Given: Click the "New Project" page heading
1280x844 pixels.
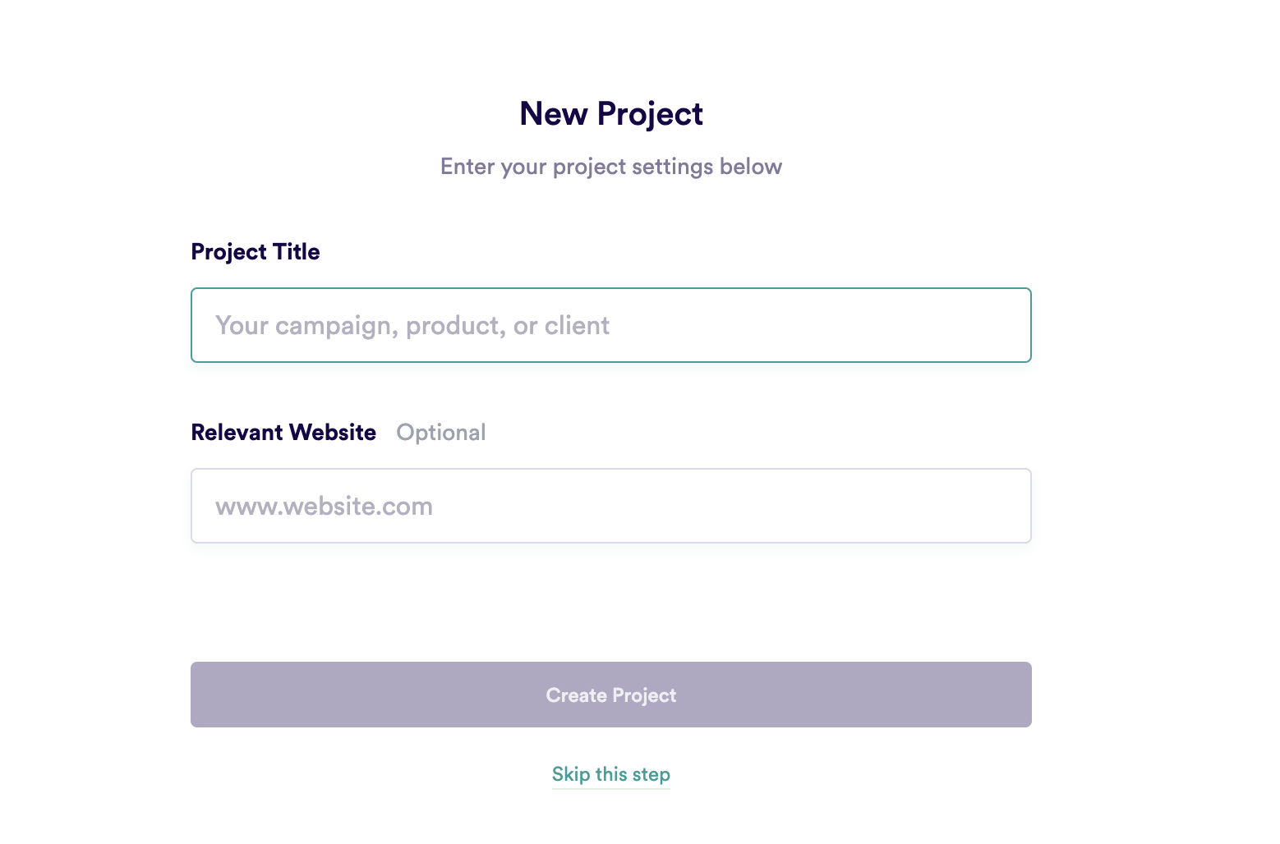Looking at the screenshot, I should click(610, 114).
